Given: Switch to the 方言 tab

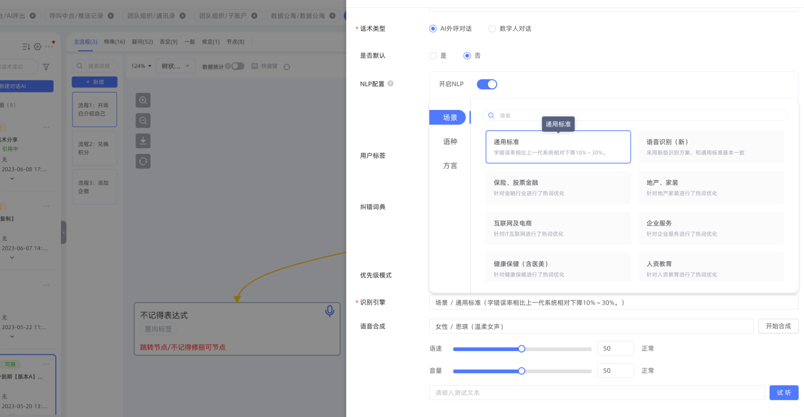Looking at the screenshot, I should coord(450,166).
